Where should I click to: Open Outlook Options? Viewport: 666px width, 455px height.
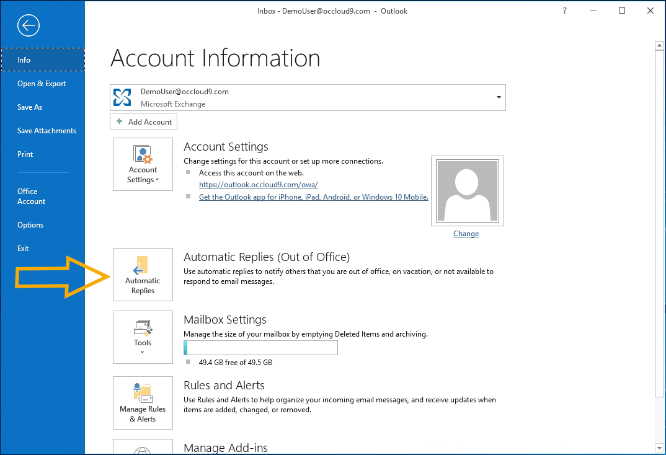coord(30,225)
